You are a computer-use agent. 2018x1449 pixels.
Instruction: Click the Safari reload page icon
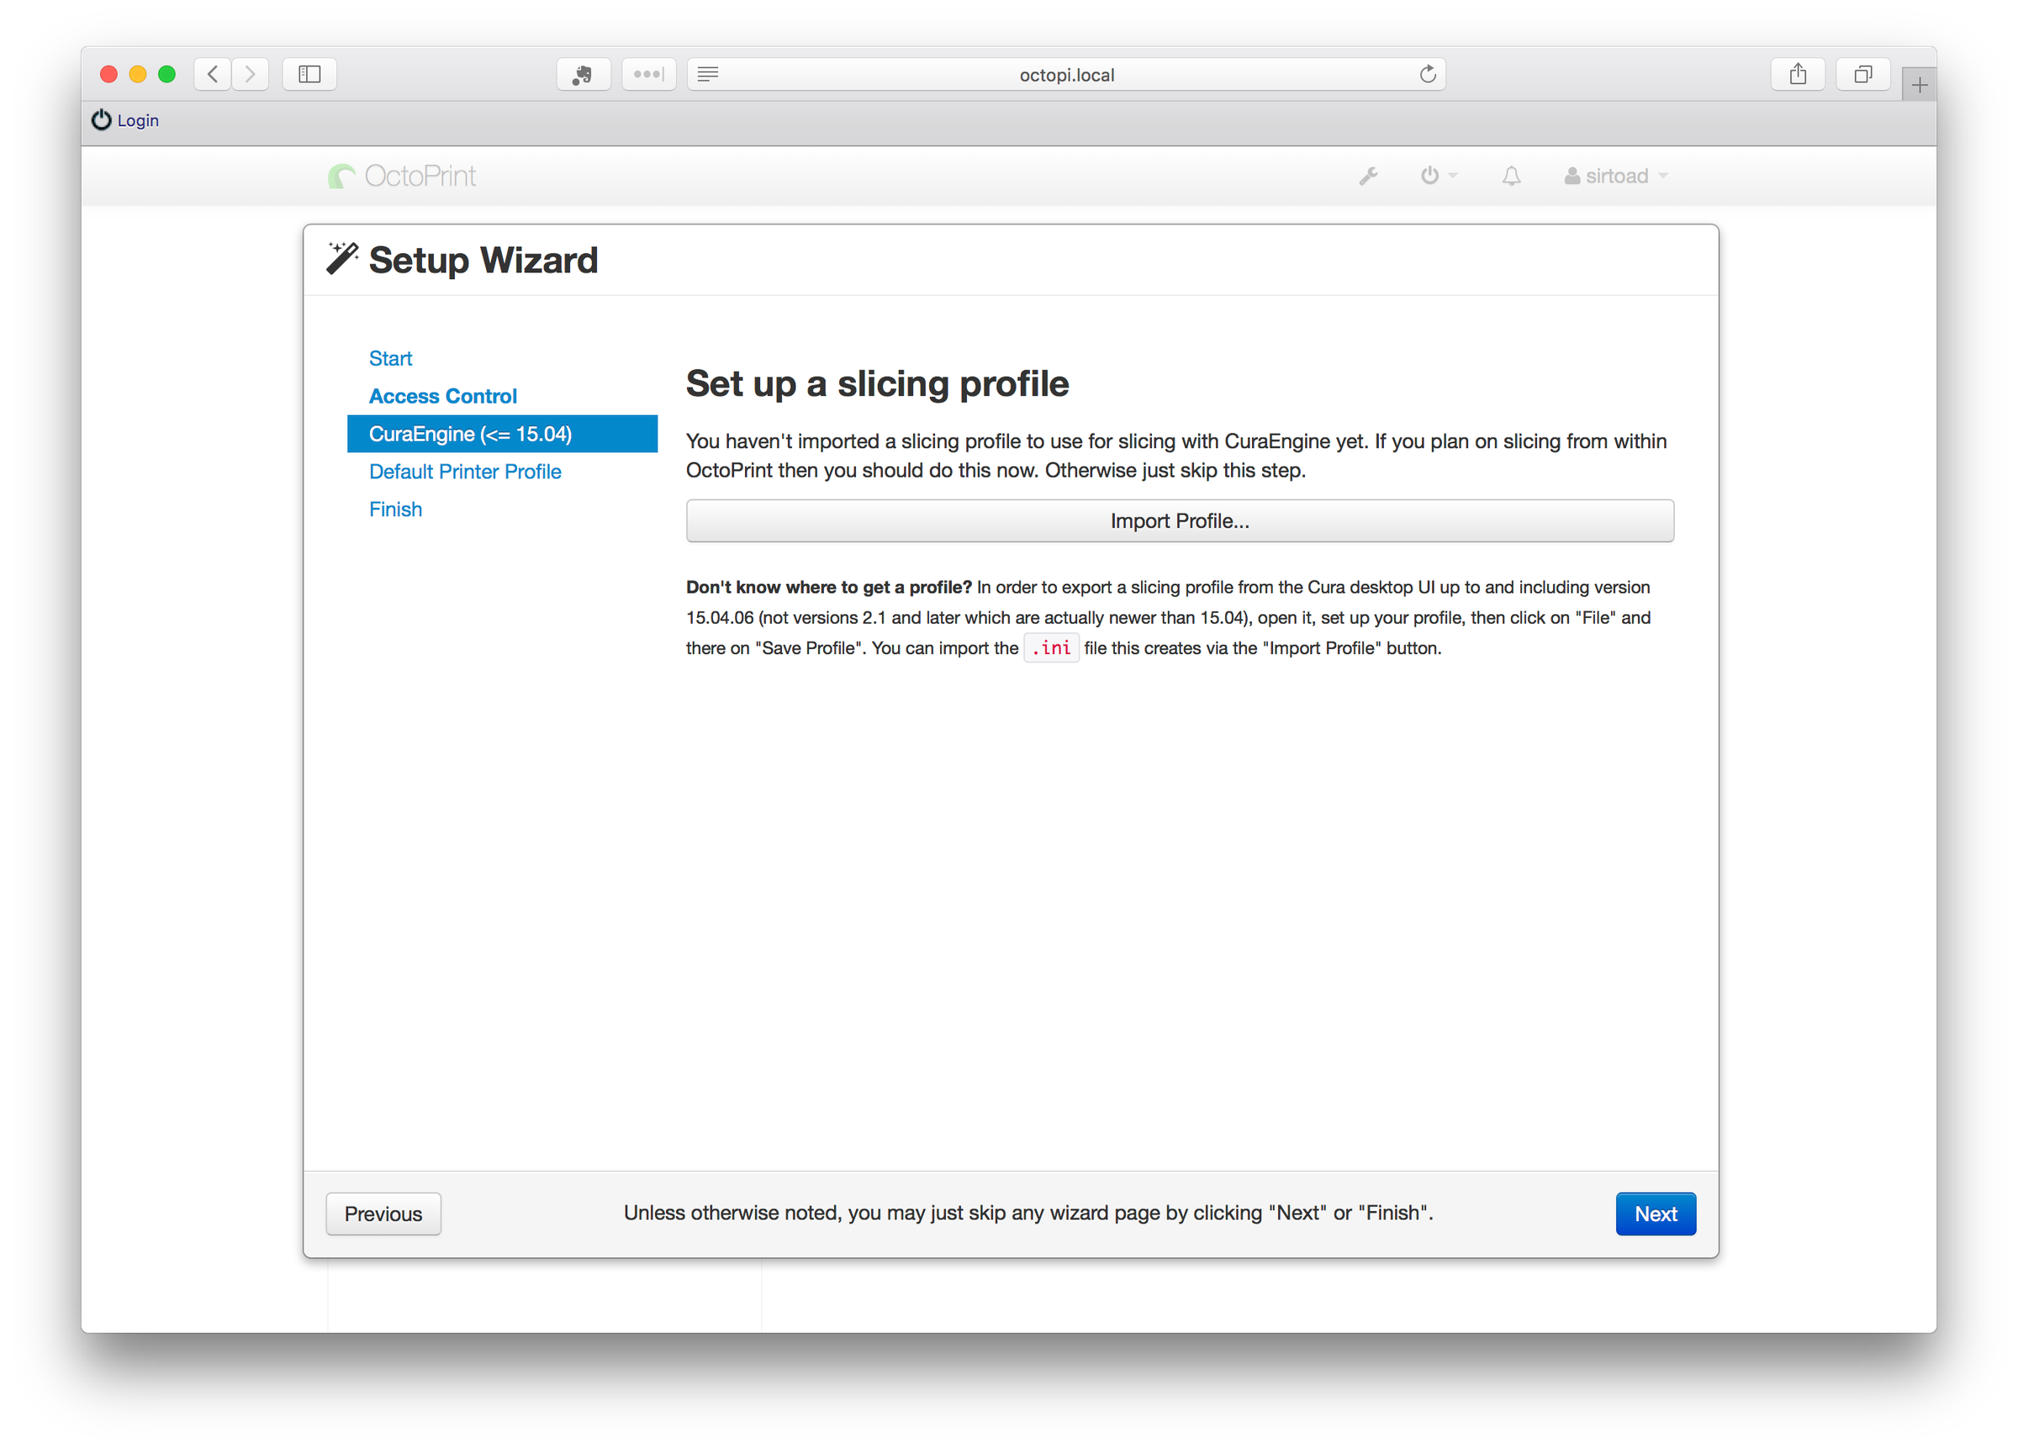point(1427,74)
